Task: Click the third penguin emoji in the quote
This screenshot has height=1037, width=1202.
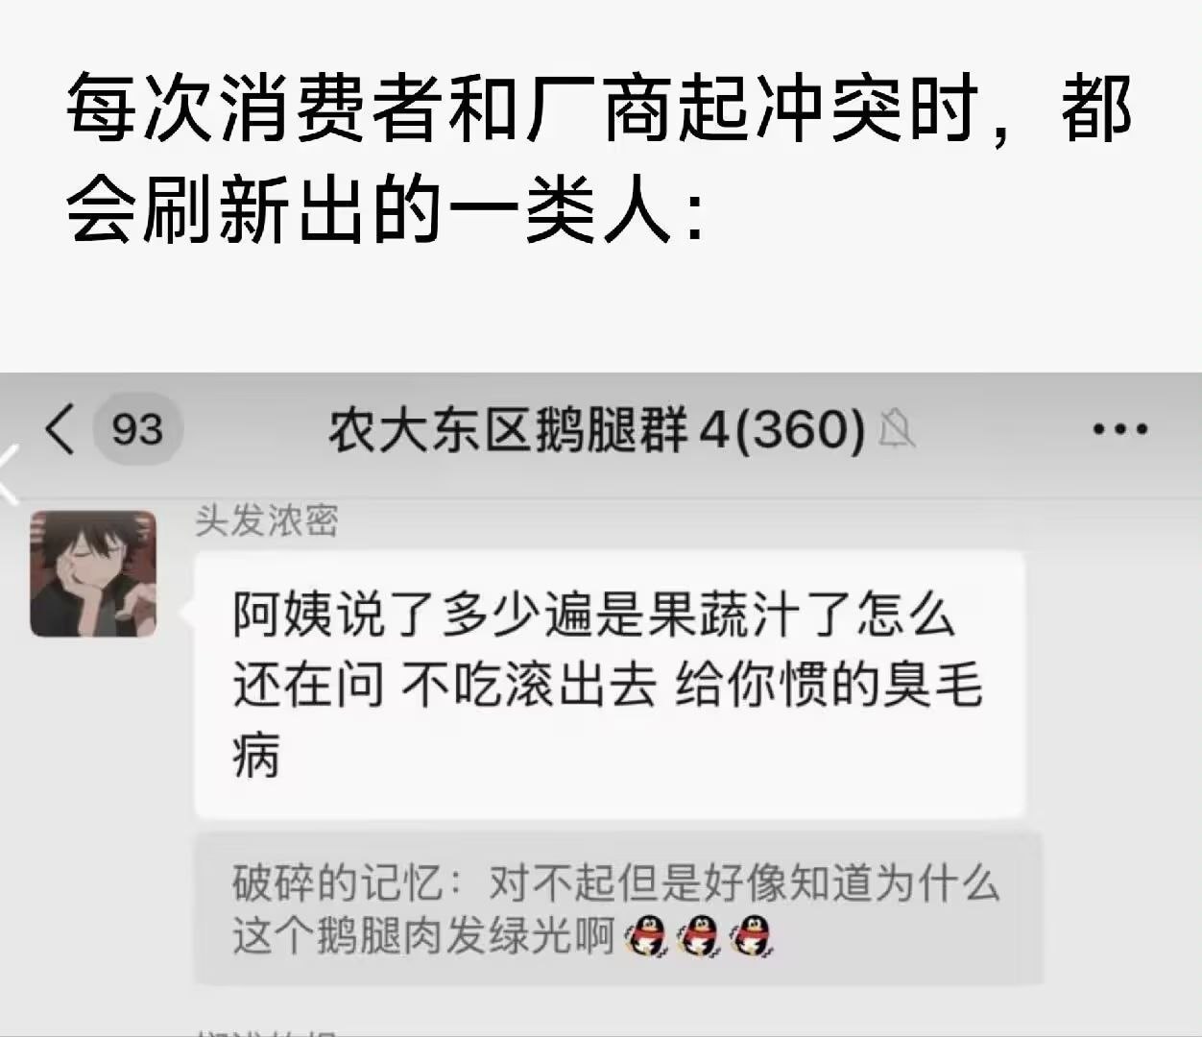Action: click(x=751, y=935)
